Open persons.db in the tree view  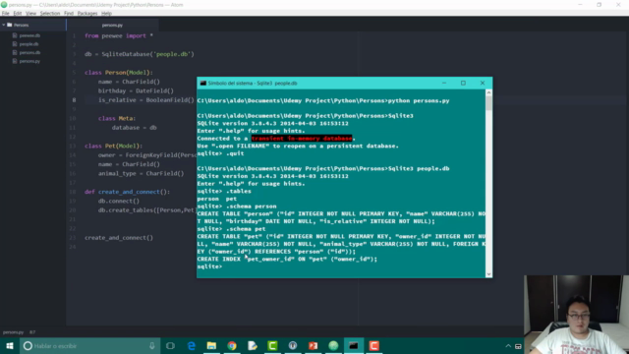29,52
